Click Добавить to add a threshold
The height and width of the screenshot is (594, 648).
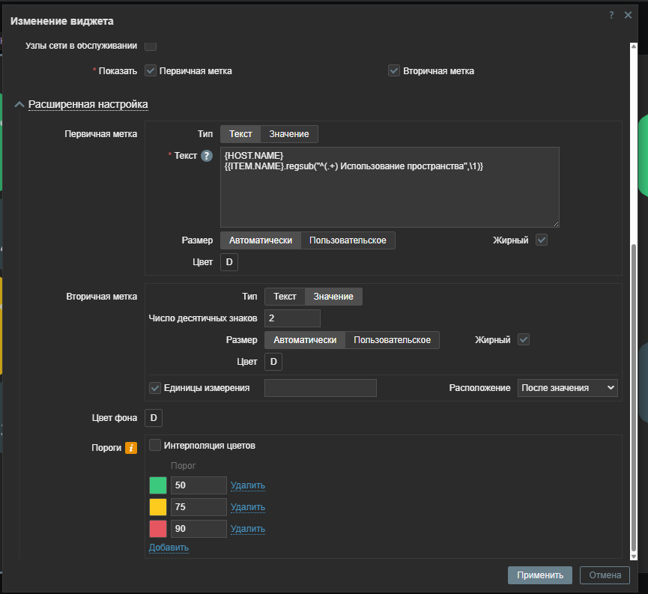[x=169, y=548]
